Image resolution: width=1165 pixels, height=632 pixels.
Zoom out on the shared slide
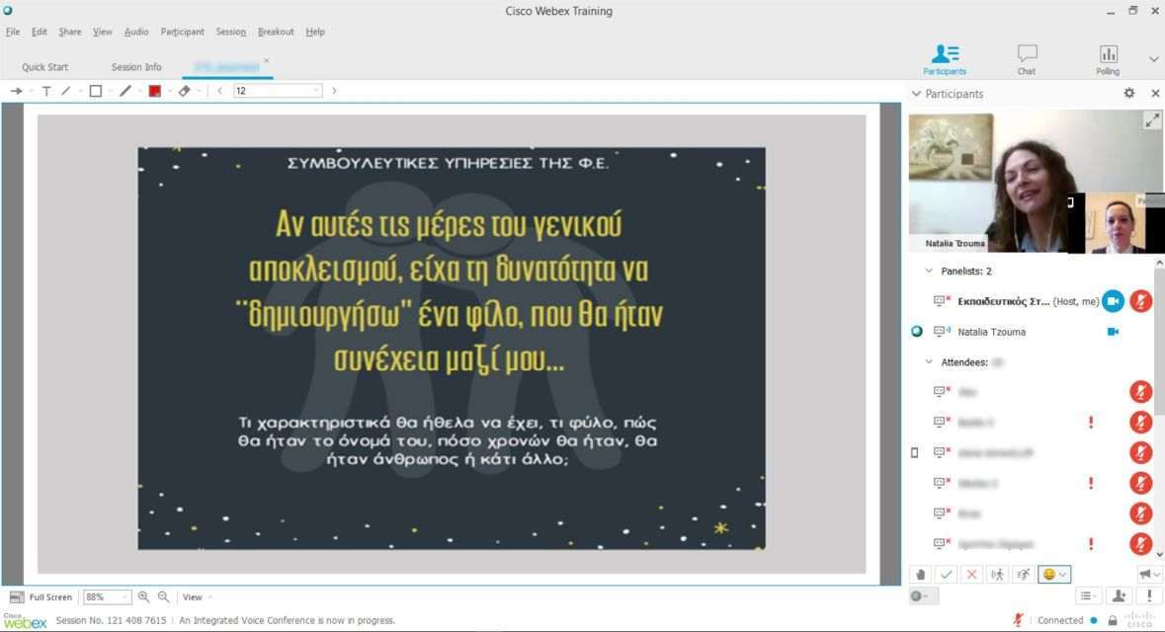(163, 596)
